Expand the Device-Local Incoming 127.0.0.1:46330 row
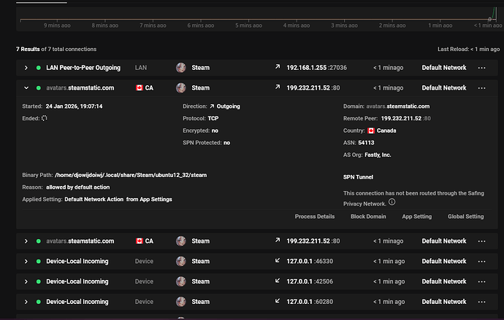Image resolution: width=504 pixels, height=320 pixels. (26, 261)
